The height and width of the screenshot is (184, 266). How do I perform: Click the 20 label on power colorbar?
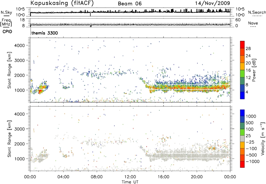point(248,63)
